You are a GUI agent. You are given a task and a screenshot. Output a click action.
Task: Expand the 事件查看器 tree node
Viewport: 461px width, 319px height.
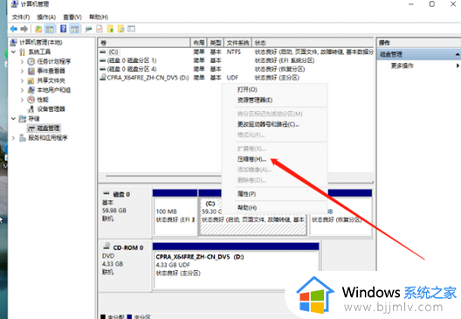click(x=22, y=71)
